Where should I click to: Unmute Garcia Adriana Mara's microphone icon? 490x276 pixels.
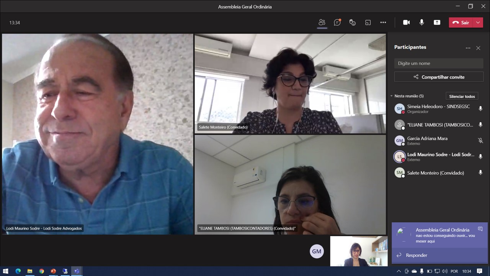click(x=480, y=141)
